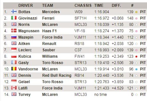Click the red tyre dot in Kubica row

[136, 56]
